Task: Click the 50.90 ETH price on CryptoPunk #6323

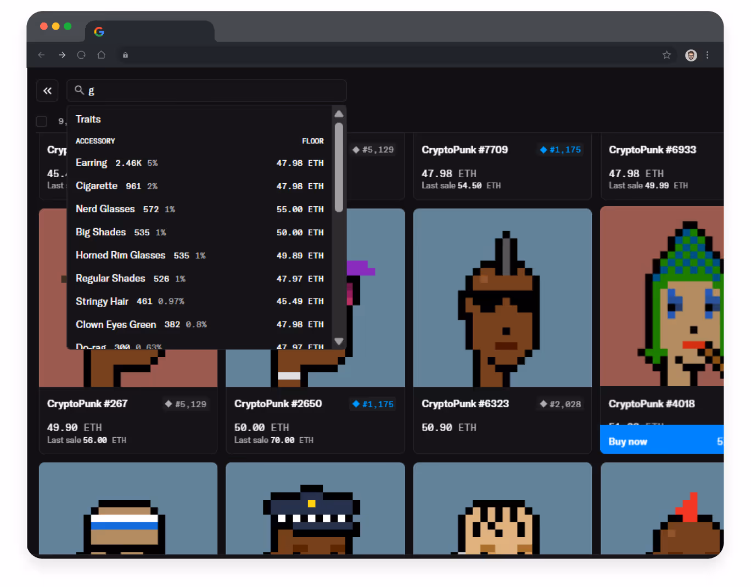Action: (449, 427)
